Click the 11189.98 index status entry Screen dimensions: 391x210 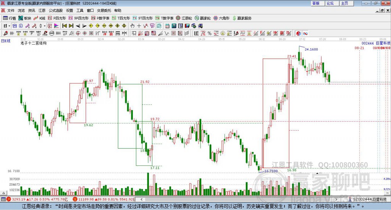click(x=104, y=199)
